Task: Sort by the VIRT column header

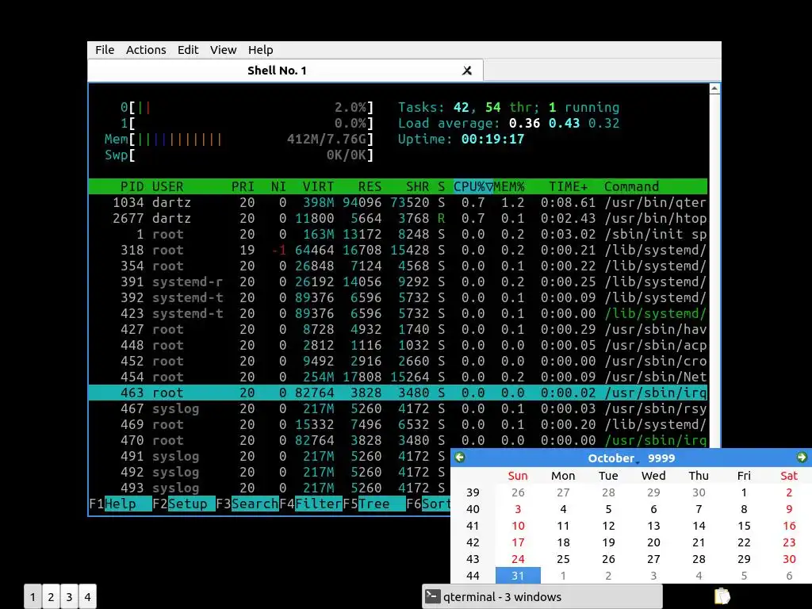Action: [x=318, y=186]
